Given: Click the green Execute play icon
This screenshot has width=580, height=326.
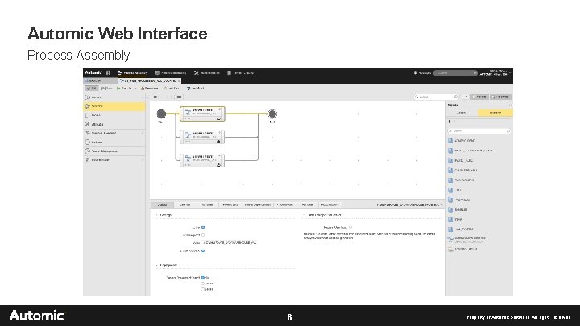Looking at the screenshot, I should point(118,89).
